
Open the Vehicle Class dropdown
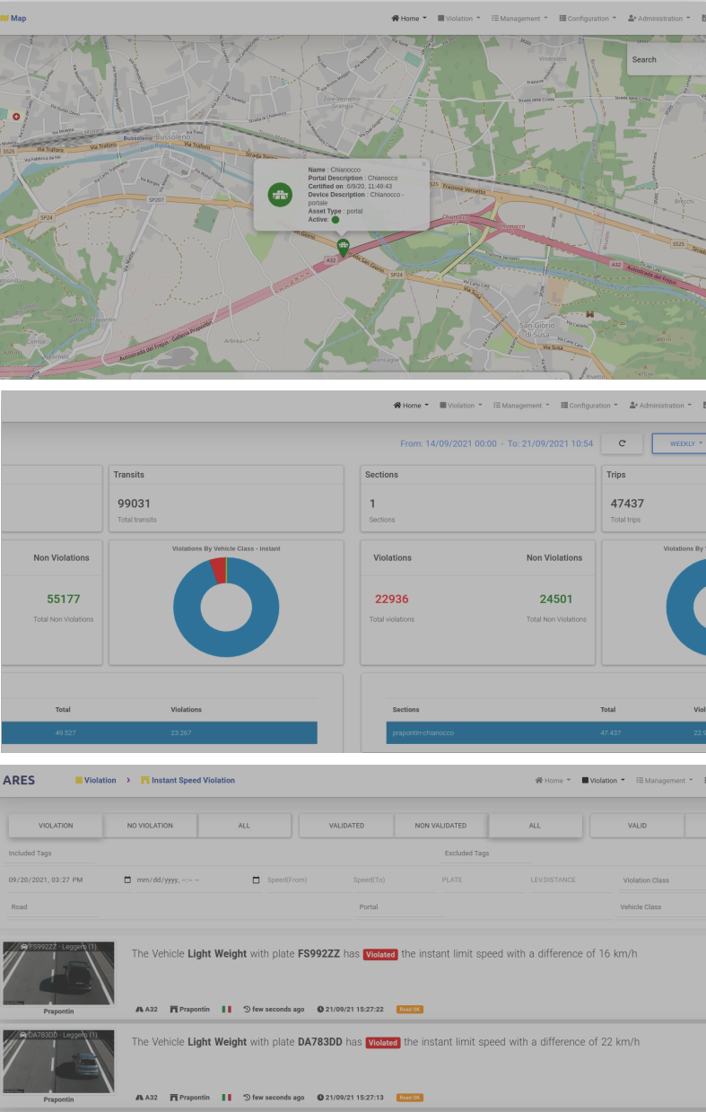pos(662,907)
